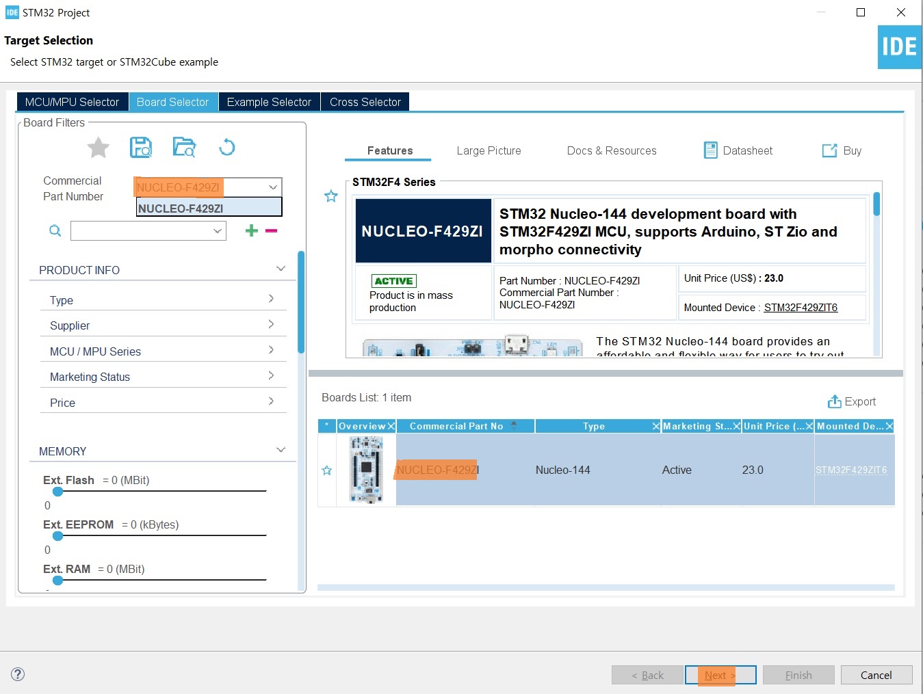Click the Board Filters panel scrollbar
The height and width of the screenshot is (694, 923).
(301, 302)
